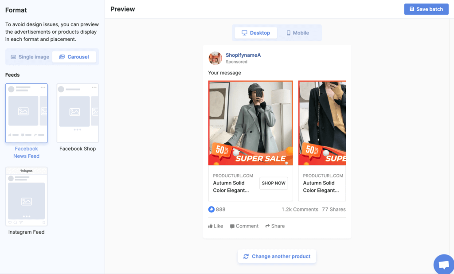Click the second card's Autumn Solid Color Elegant title
The image size is (454, 274).
coord(321,187)
